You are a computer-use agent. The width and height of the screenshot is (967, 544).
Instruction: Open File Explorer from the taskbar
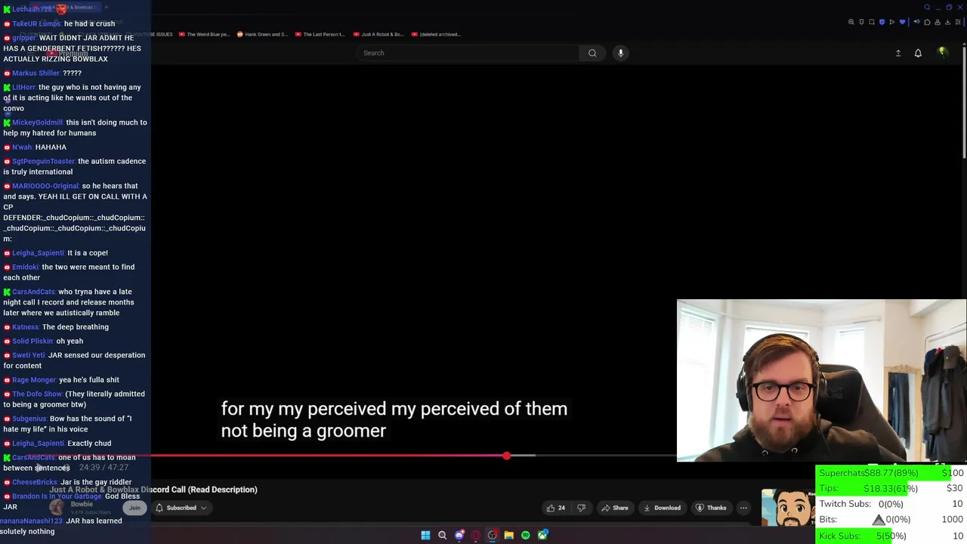[x=509, y=535]
